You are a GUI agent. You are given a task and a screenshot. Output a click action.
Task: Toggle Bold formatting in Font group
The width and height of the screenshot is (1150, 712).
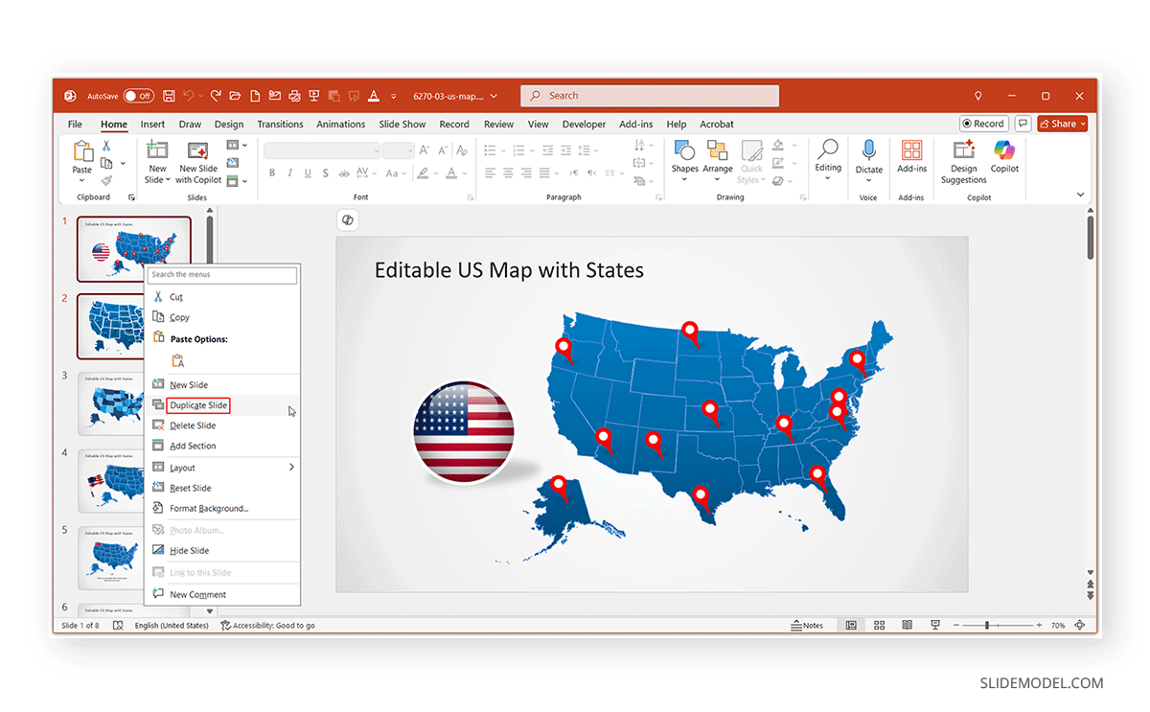coord(272,173)
